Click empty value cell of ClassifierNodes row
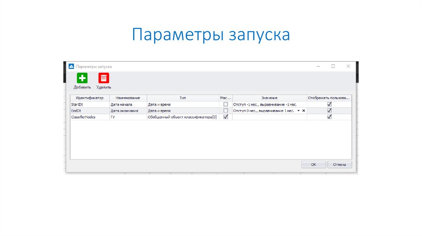This screenshot has height=236, width=422. coord(270,117)
